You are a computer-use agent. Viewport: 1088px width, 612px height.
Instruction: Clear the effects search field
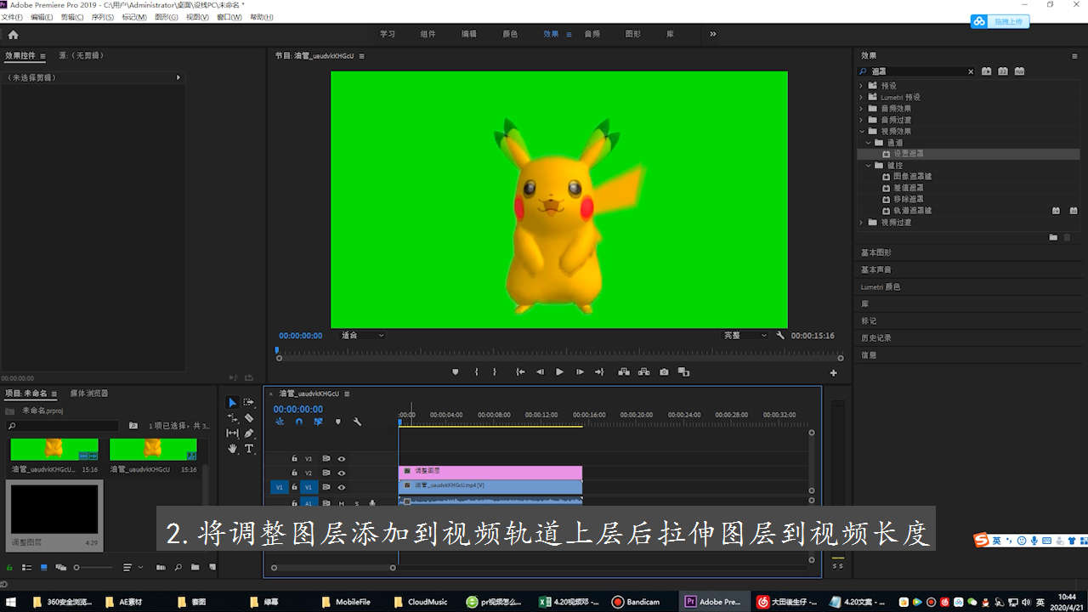(x=971, y=72)
